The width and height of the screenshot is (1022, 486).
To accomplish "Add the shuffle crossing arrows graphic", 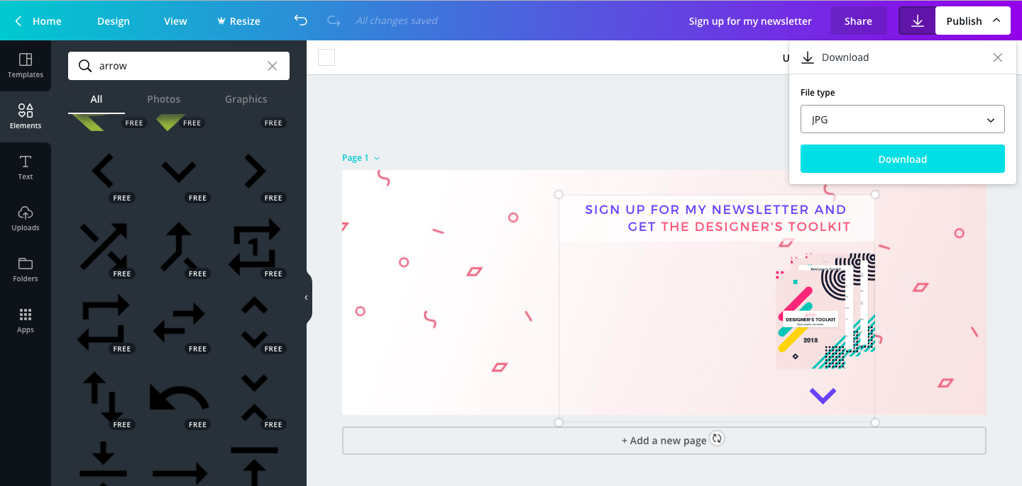I will click(103, 246).
